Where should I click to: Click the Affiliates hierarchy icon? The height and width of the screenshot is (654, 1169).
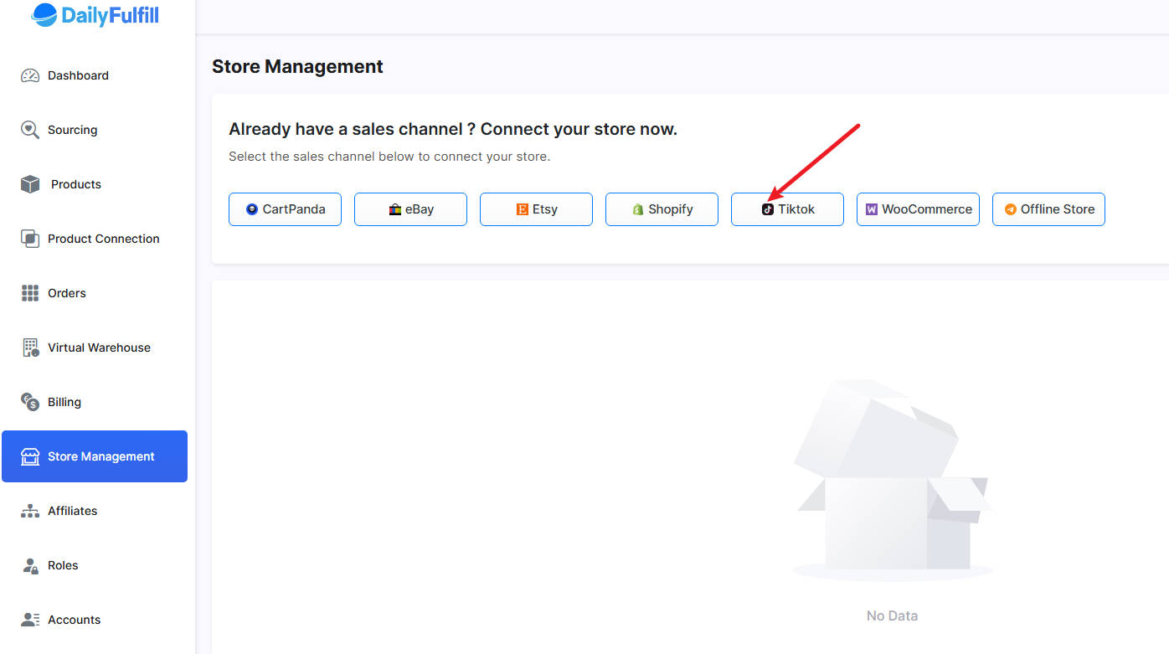coord(30,511)
